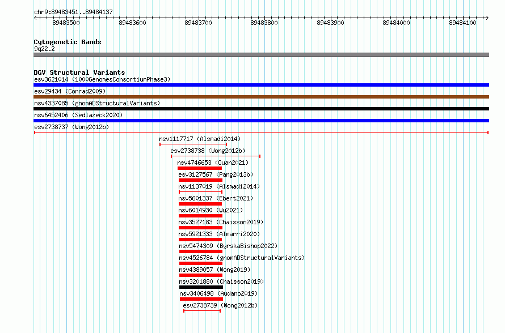The image size is (505, 333).
Task: Select the red nsv3527183 variant bar
Action: point(201,228)
